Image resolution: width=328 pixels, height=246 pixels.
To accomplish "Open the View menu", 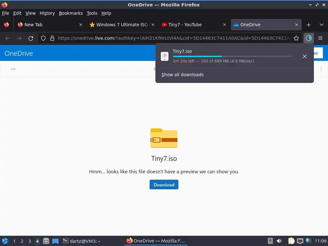I will click(30, 13).
